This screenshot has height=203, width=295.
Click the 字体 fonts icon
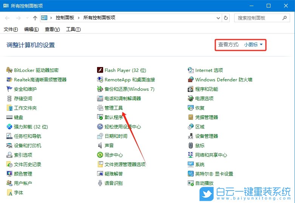(9, 192)
